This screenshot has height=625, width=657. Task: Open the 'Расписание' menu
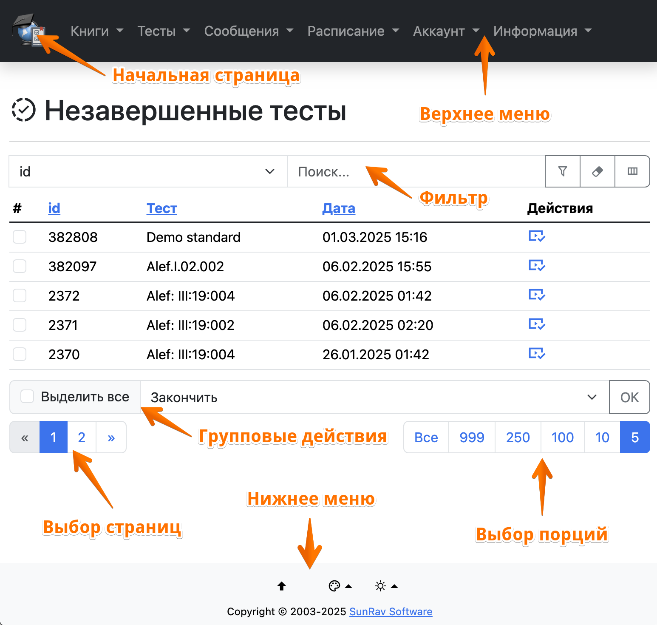pos(353,31)
